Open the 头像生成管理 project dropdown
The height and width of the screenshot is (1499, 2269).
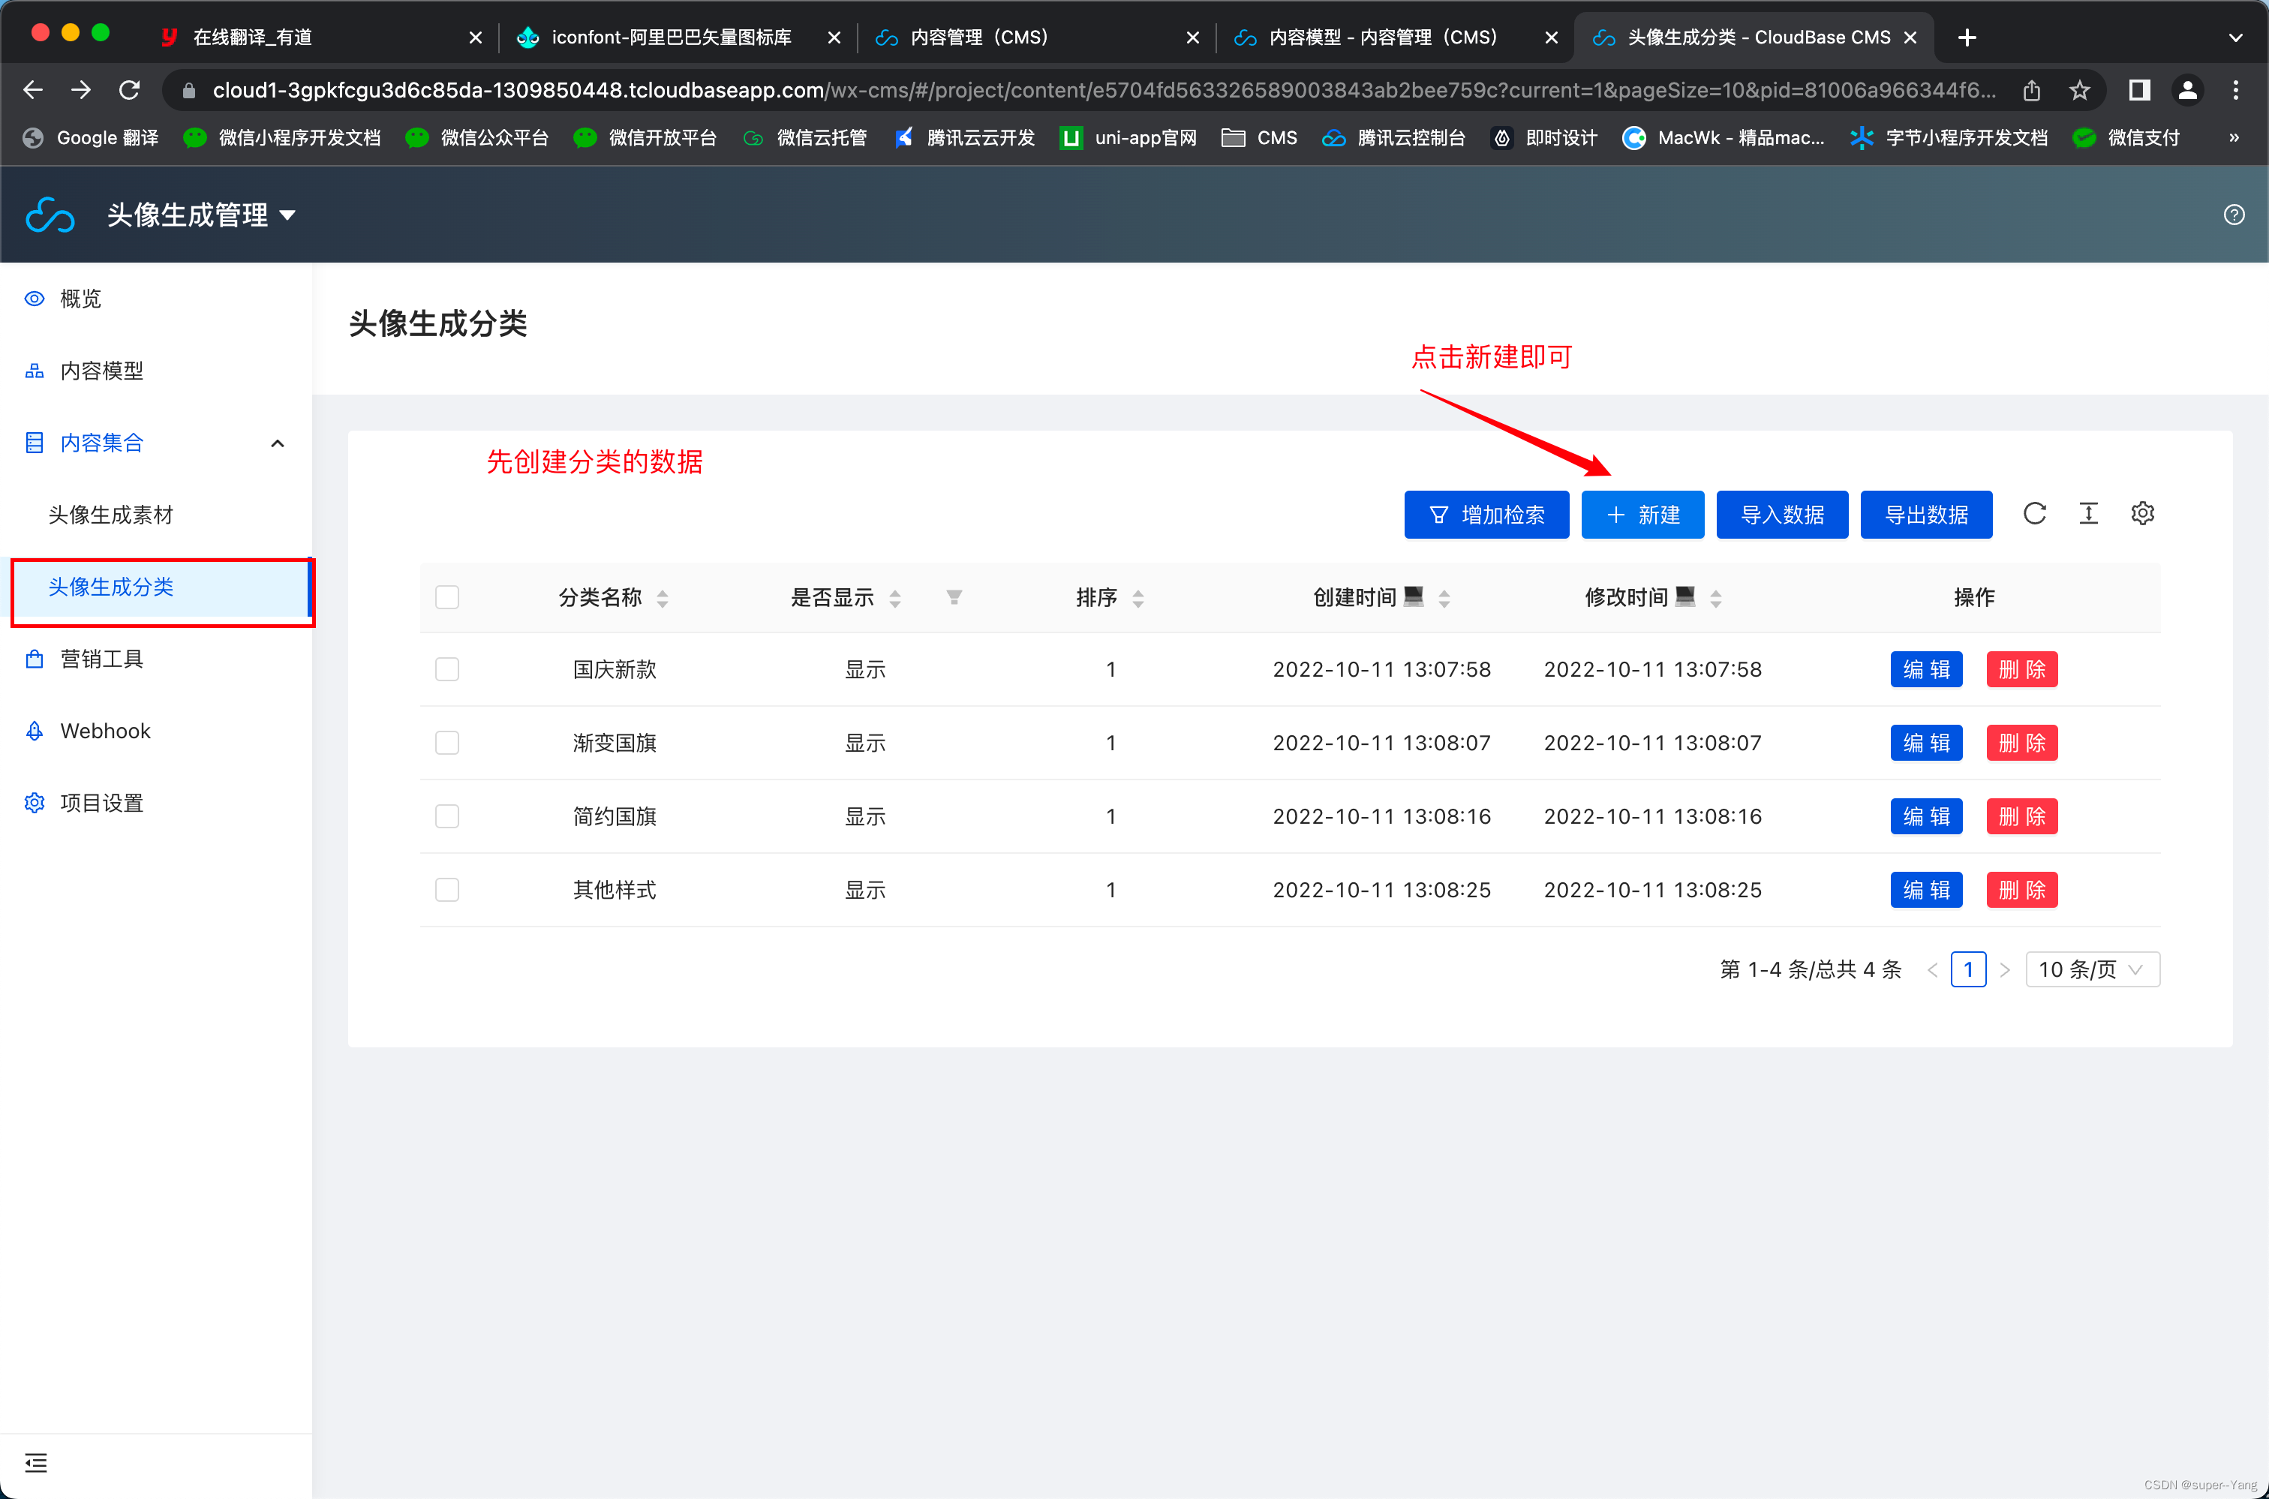pyautogui.click(x=201, y=215)
